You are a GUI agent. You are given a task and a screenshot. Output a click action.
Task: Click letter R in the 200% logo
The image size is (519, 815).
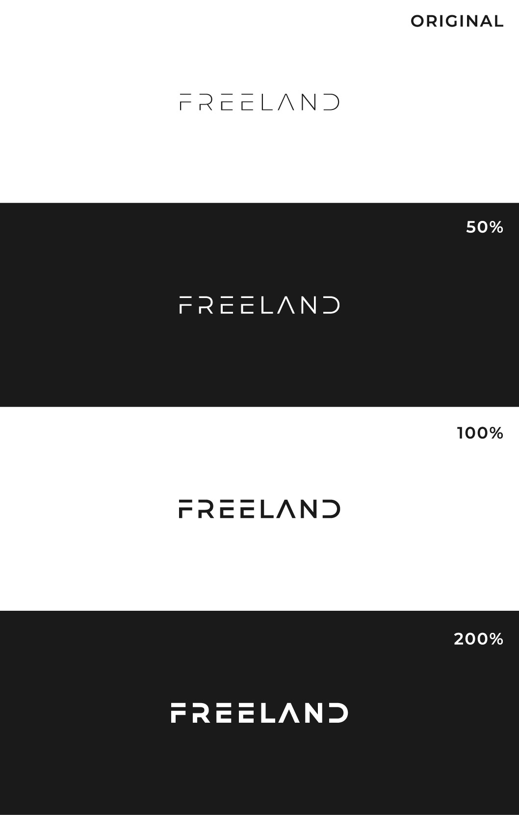click(x=199, y=713)
